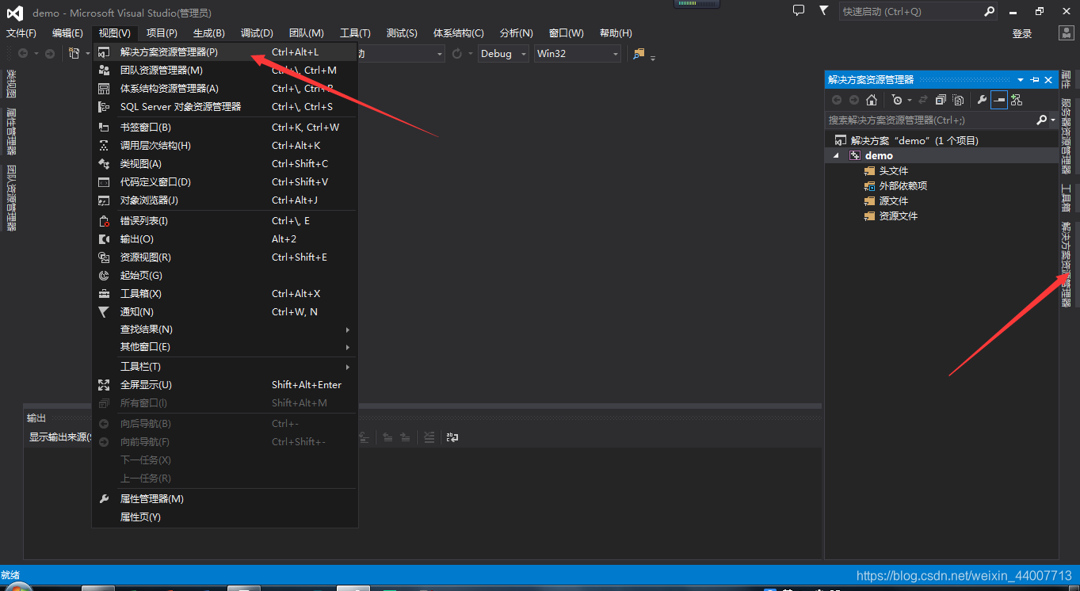
Task: Open the Debug configuration dropdown
Action: point(505,53)
